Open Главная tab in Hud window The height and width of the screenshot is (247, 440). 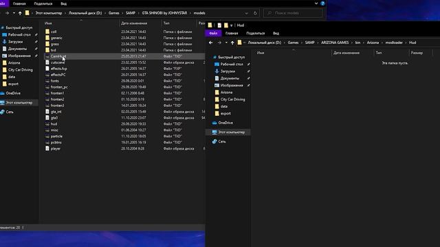[x=232, y=34]
